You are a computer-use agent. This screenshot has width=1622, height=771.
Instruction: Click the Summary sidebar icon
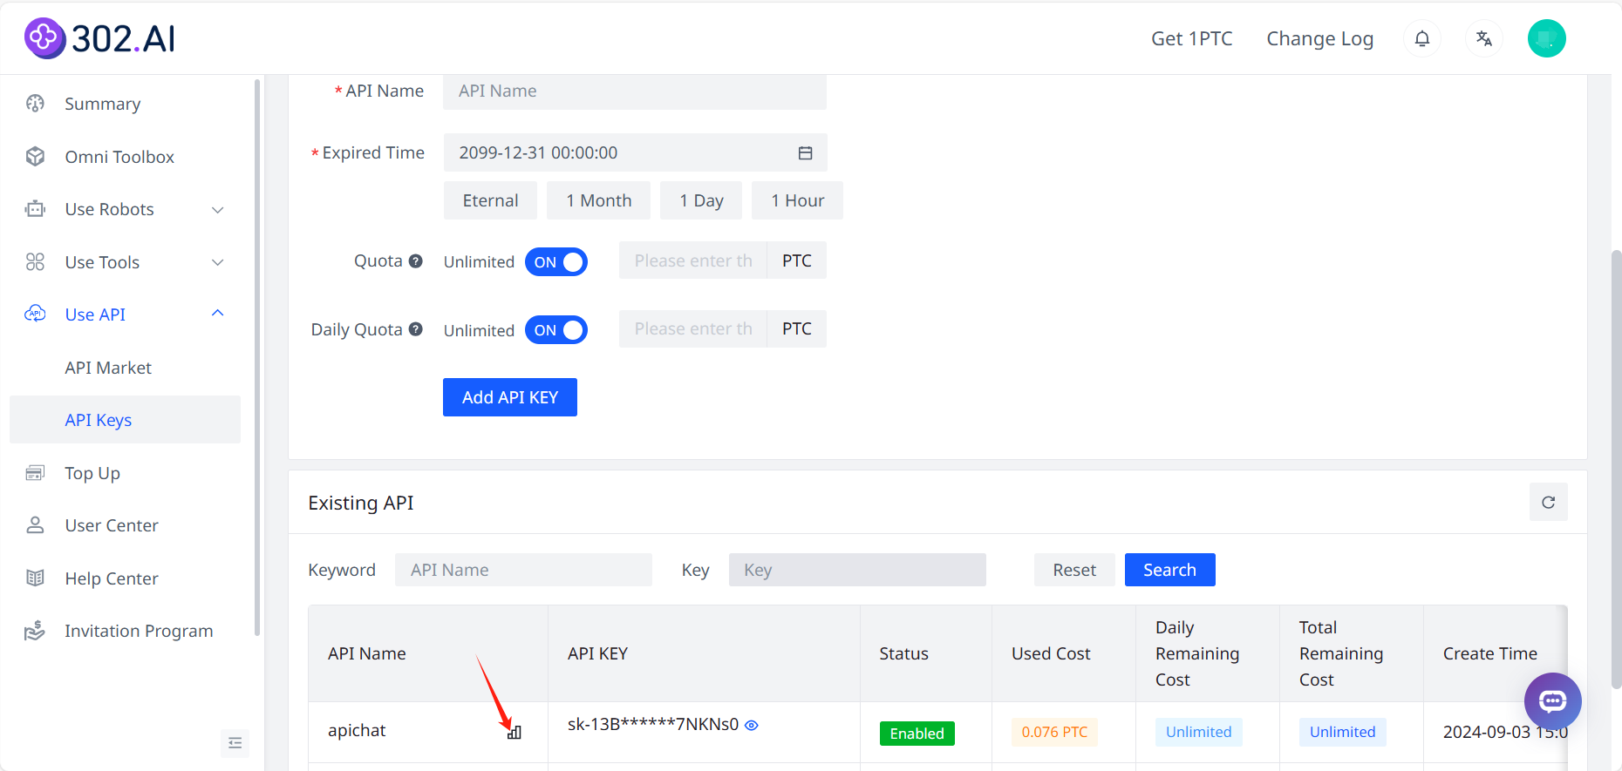35,104
